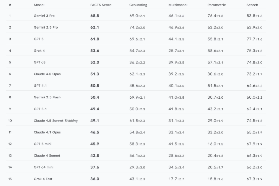Open the Grok 4 row entry

39,51
